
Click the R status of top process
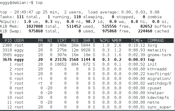pos(94,60)
